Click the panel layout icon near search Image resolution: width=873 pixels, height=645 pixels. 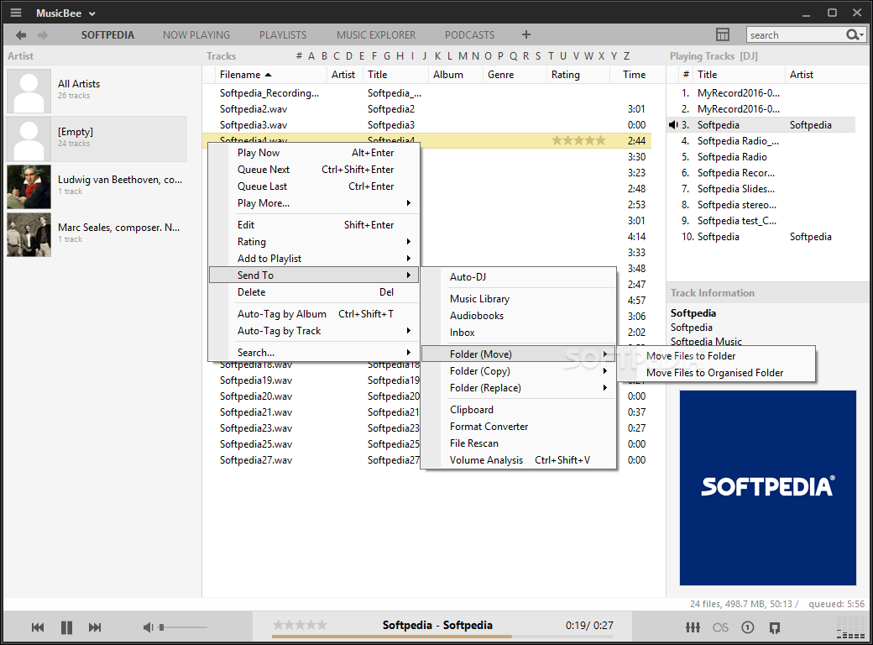[722, 34]
